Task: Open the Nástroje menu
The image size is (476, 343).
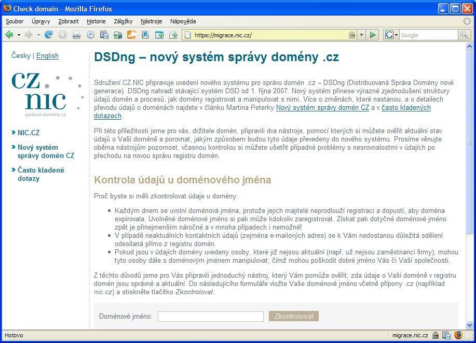Action: tap(151, 21)
